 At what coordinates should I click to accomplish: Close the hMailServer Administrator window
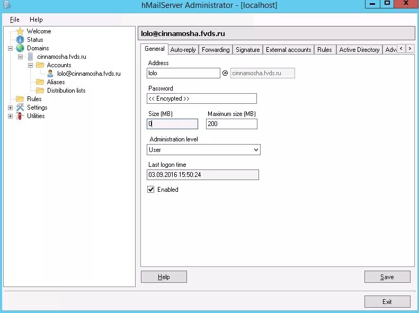[406, 4]
